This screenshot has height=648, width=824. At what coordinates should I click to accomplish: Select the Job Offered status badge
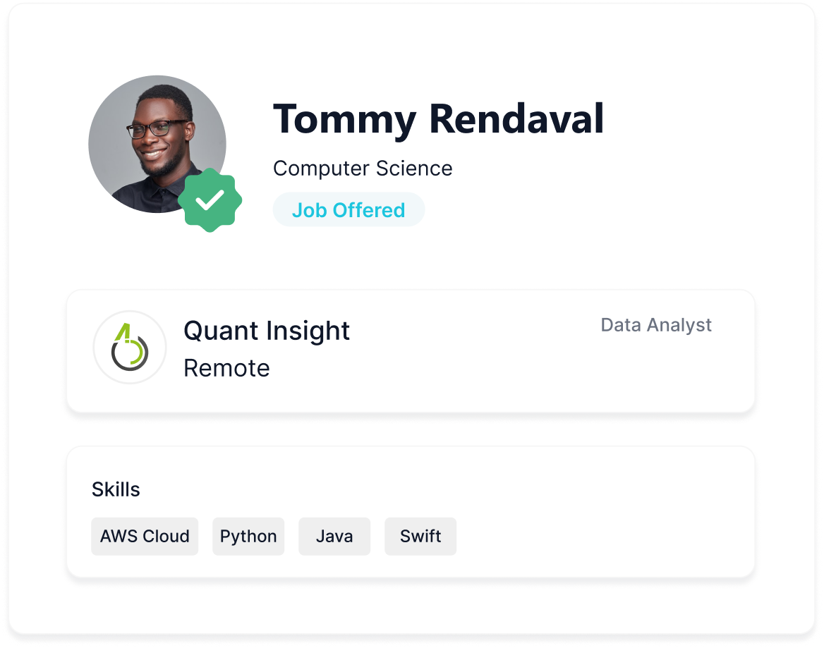[x=349, y=209]
